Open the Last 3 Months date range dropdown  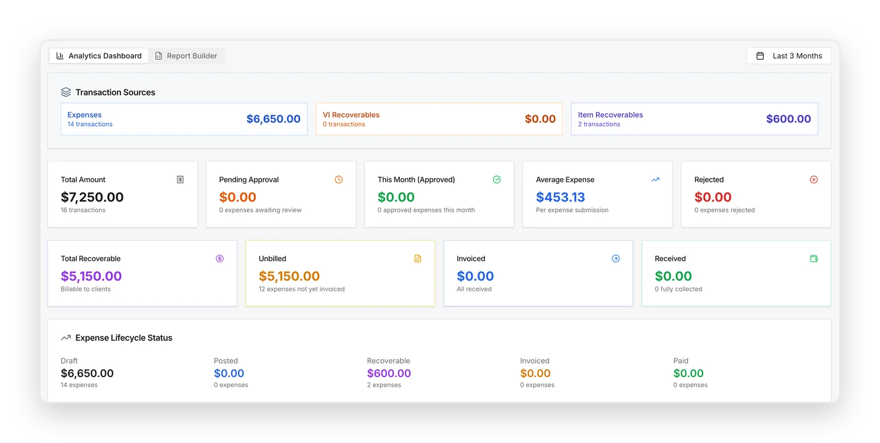click(x=789, y=55)
